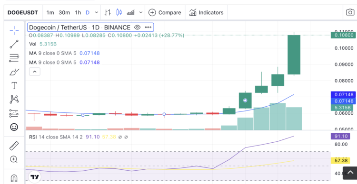
Task: Open the time interval dropdown arrow
Action: pyautogui.click(x=97, y=12)
